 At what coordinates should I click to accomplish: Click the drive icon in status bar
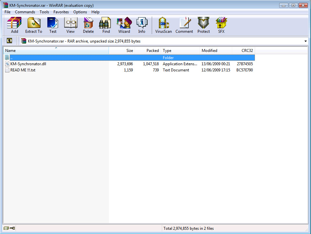pyautogui.click(x=6, y=228)
